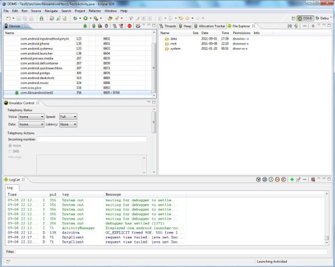Switch to the Heap tab

[185, 26]
